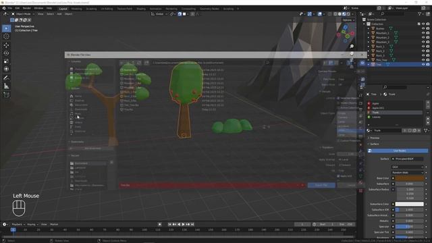Switch to the UV Editing workspace tab

pos(107,9)
